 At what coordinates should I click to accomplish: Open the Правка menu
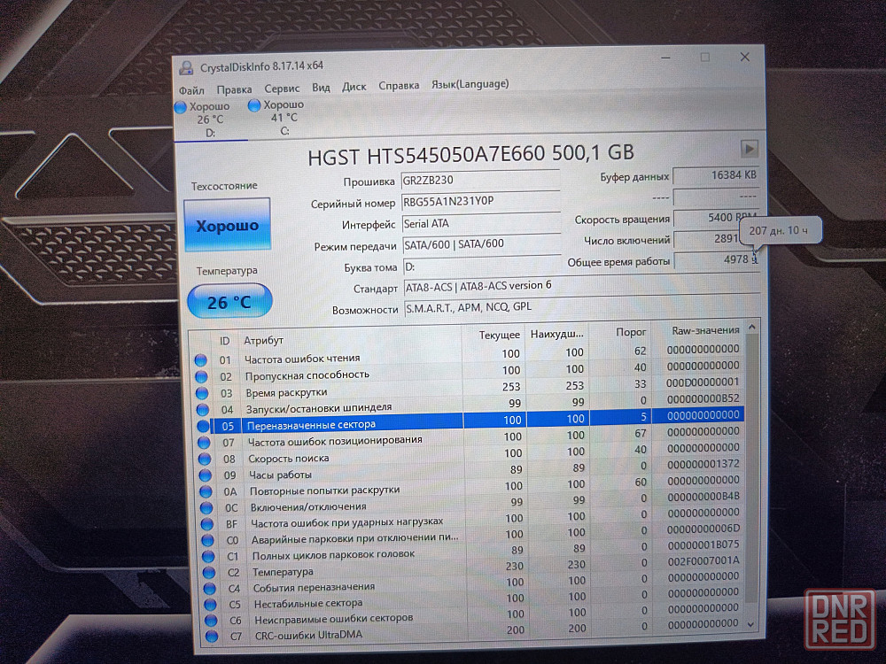tap(234, 89)
